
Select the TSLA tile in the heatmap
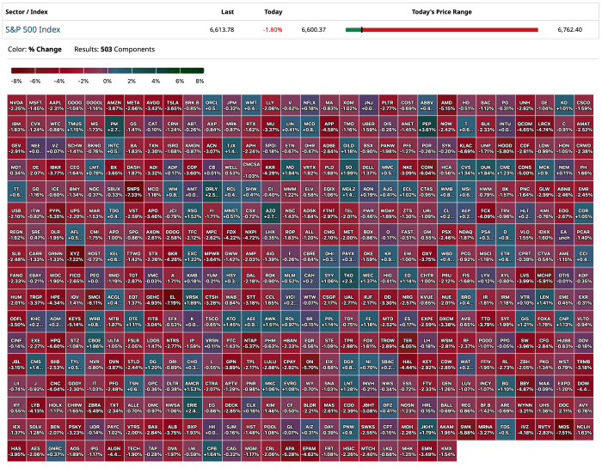[174, 105]
